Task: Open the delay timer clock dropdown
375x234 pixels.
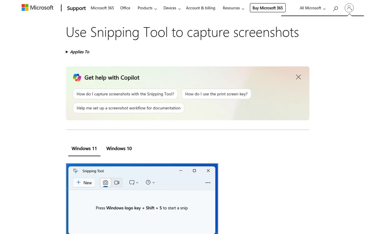Action: (x=150, y=183)
